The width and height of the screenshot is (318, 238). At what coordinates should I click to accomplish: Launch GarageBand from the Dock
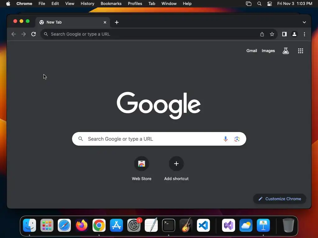[x=186, y=225]
